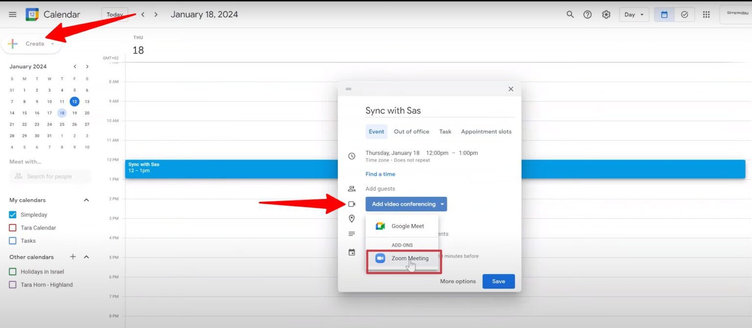The height and width of the screenshot is (328, 752).
Task: Click the Find a time link
Action: point(380,174)
